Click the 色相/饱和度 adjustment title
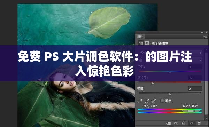The width and height of the screenshot is (209, 127). click(160, 43)
